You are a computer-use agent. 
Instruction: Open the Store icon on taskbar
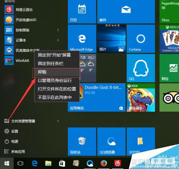pos(62,163)
